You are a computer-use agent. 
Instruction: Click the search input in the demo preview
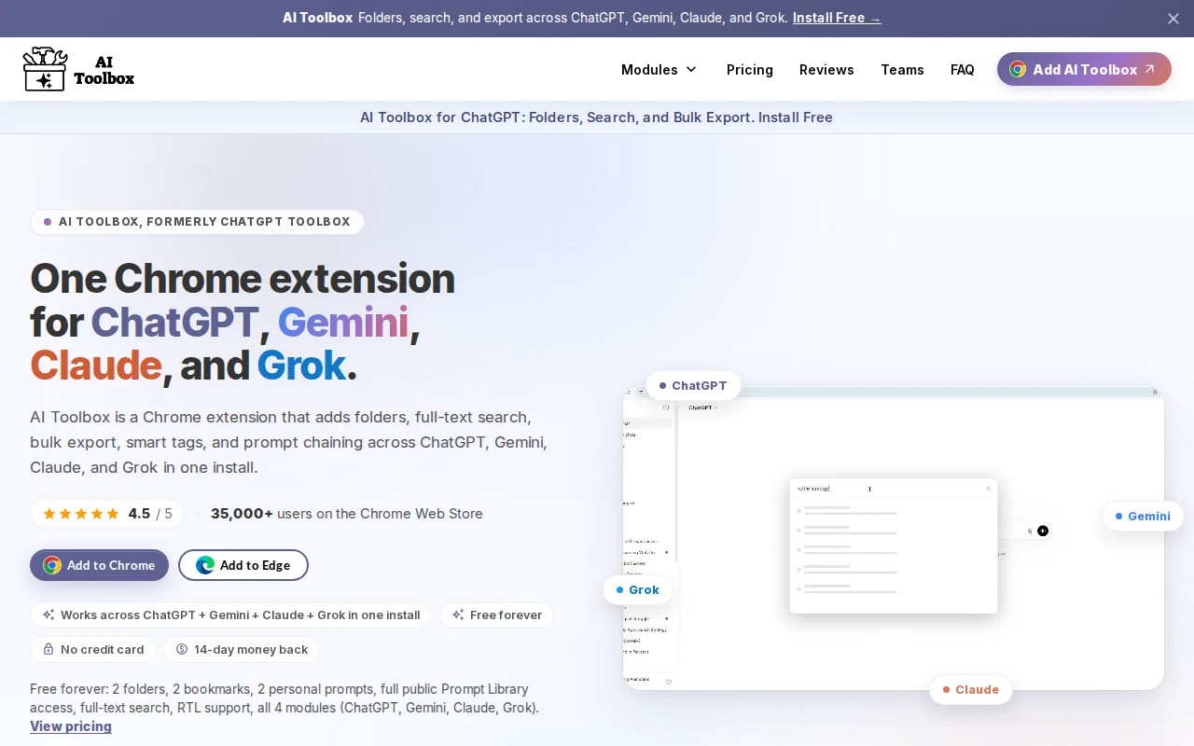pyautogui.click(x=886, y=488)
